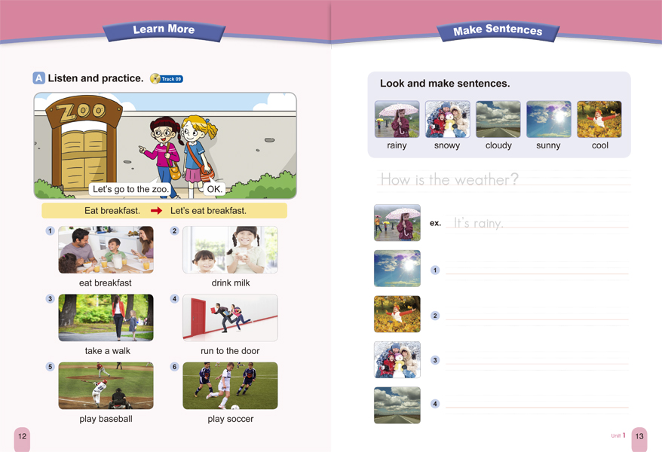Click the 'take a walk' caption
This screenshot has width=662, height=452.
tap(108, 351)
